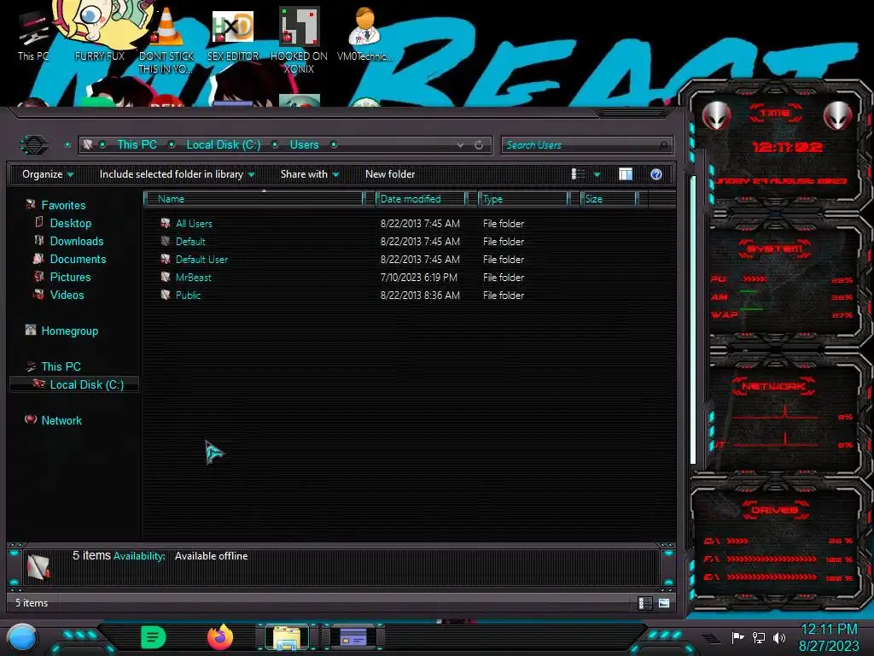
Task: Open the Organize dropdown menu
Action: [x=48, y=174]
